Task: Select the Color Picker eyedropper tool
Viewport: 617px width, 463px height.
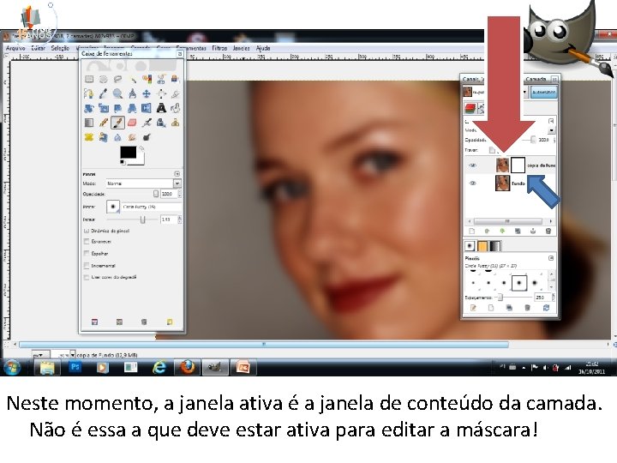Action: pyautogui.click(x=103, y=93)
